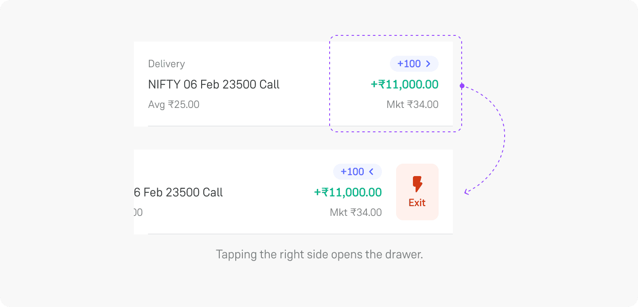638x307 pixels.
Task: Click the +100 text in the top card
Action: click(x=408, y=64)
